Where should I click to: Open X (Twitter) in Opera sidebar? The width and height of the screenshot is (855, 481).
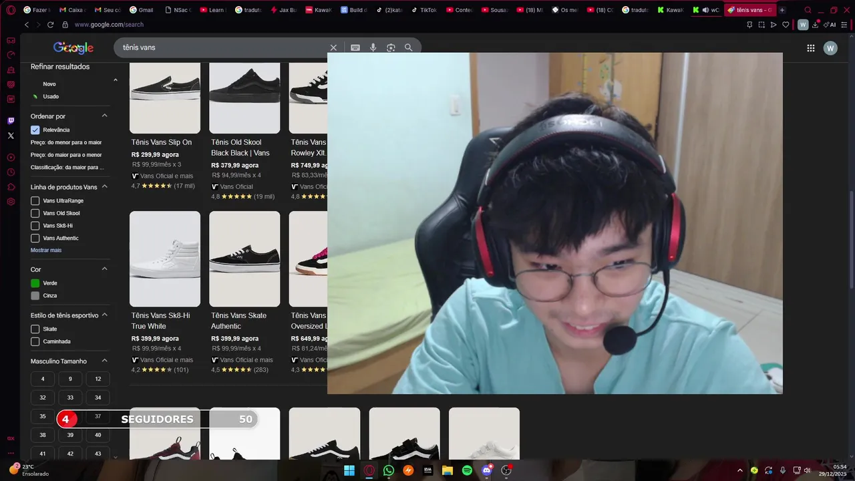[11, 136]
